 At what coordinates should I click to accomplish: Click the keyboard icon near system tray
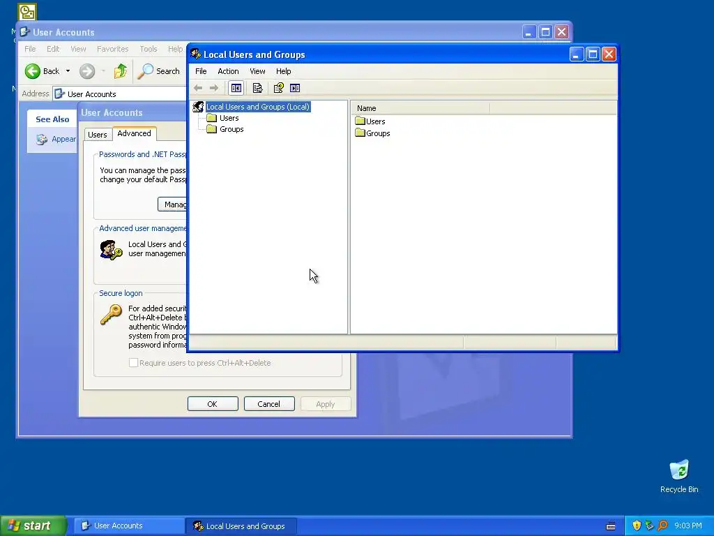click(611, 526)
